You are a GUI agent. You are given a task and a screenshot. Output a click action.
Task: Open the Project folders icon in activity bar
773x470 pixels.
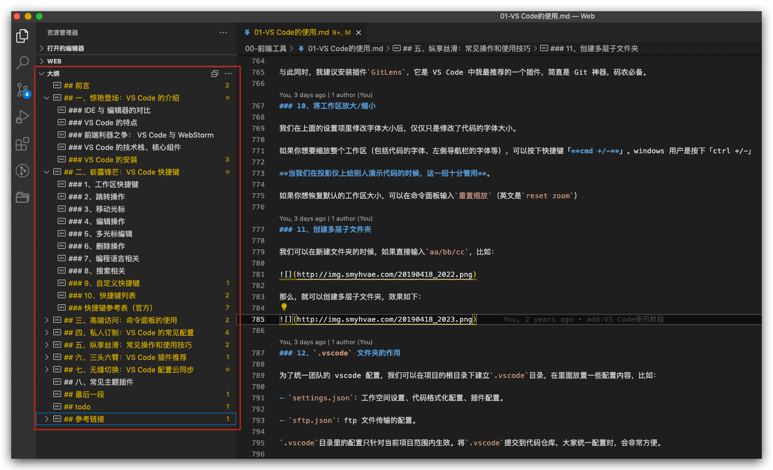click(x=22, y=197)
